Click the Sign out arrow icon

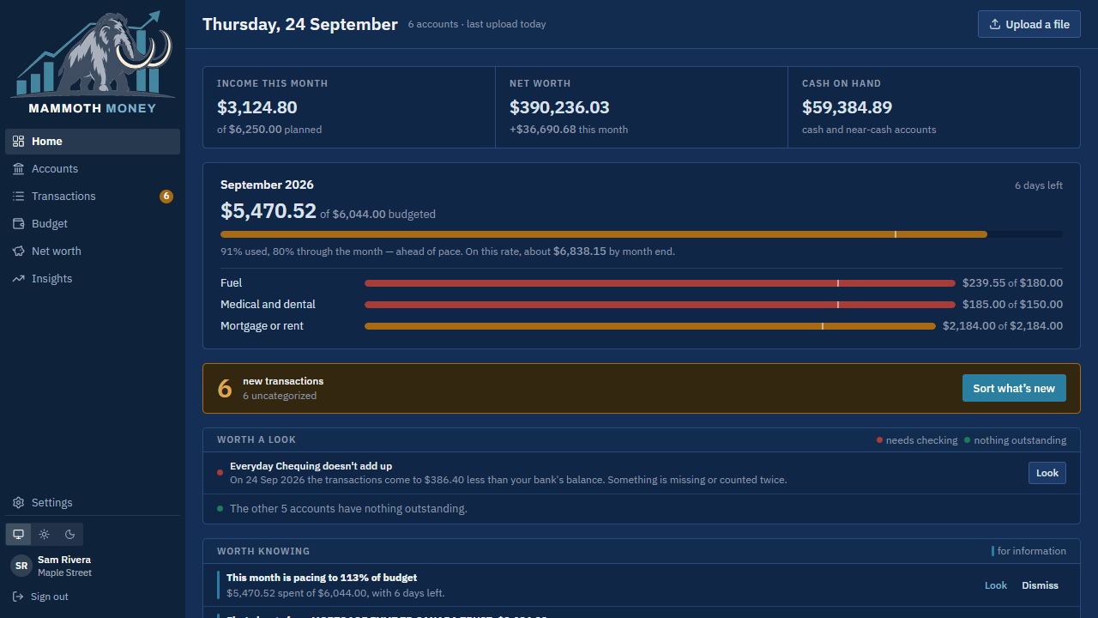pyautogui.click(x=18, y=597)
